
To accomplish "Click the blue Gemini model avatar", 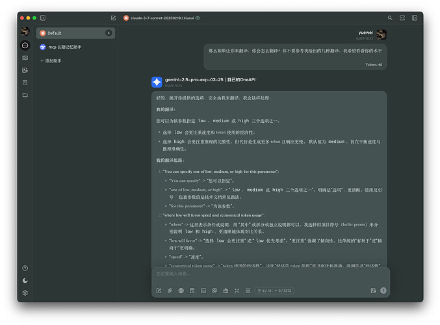I will click(157, 83).
